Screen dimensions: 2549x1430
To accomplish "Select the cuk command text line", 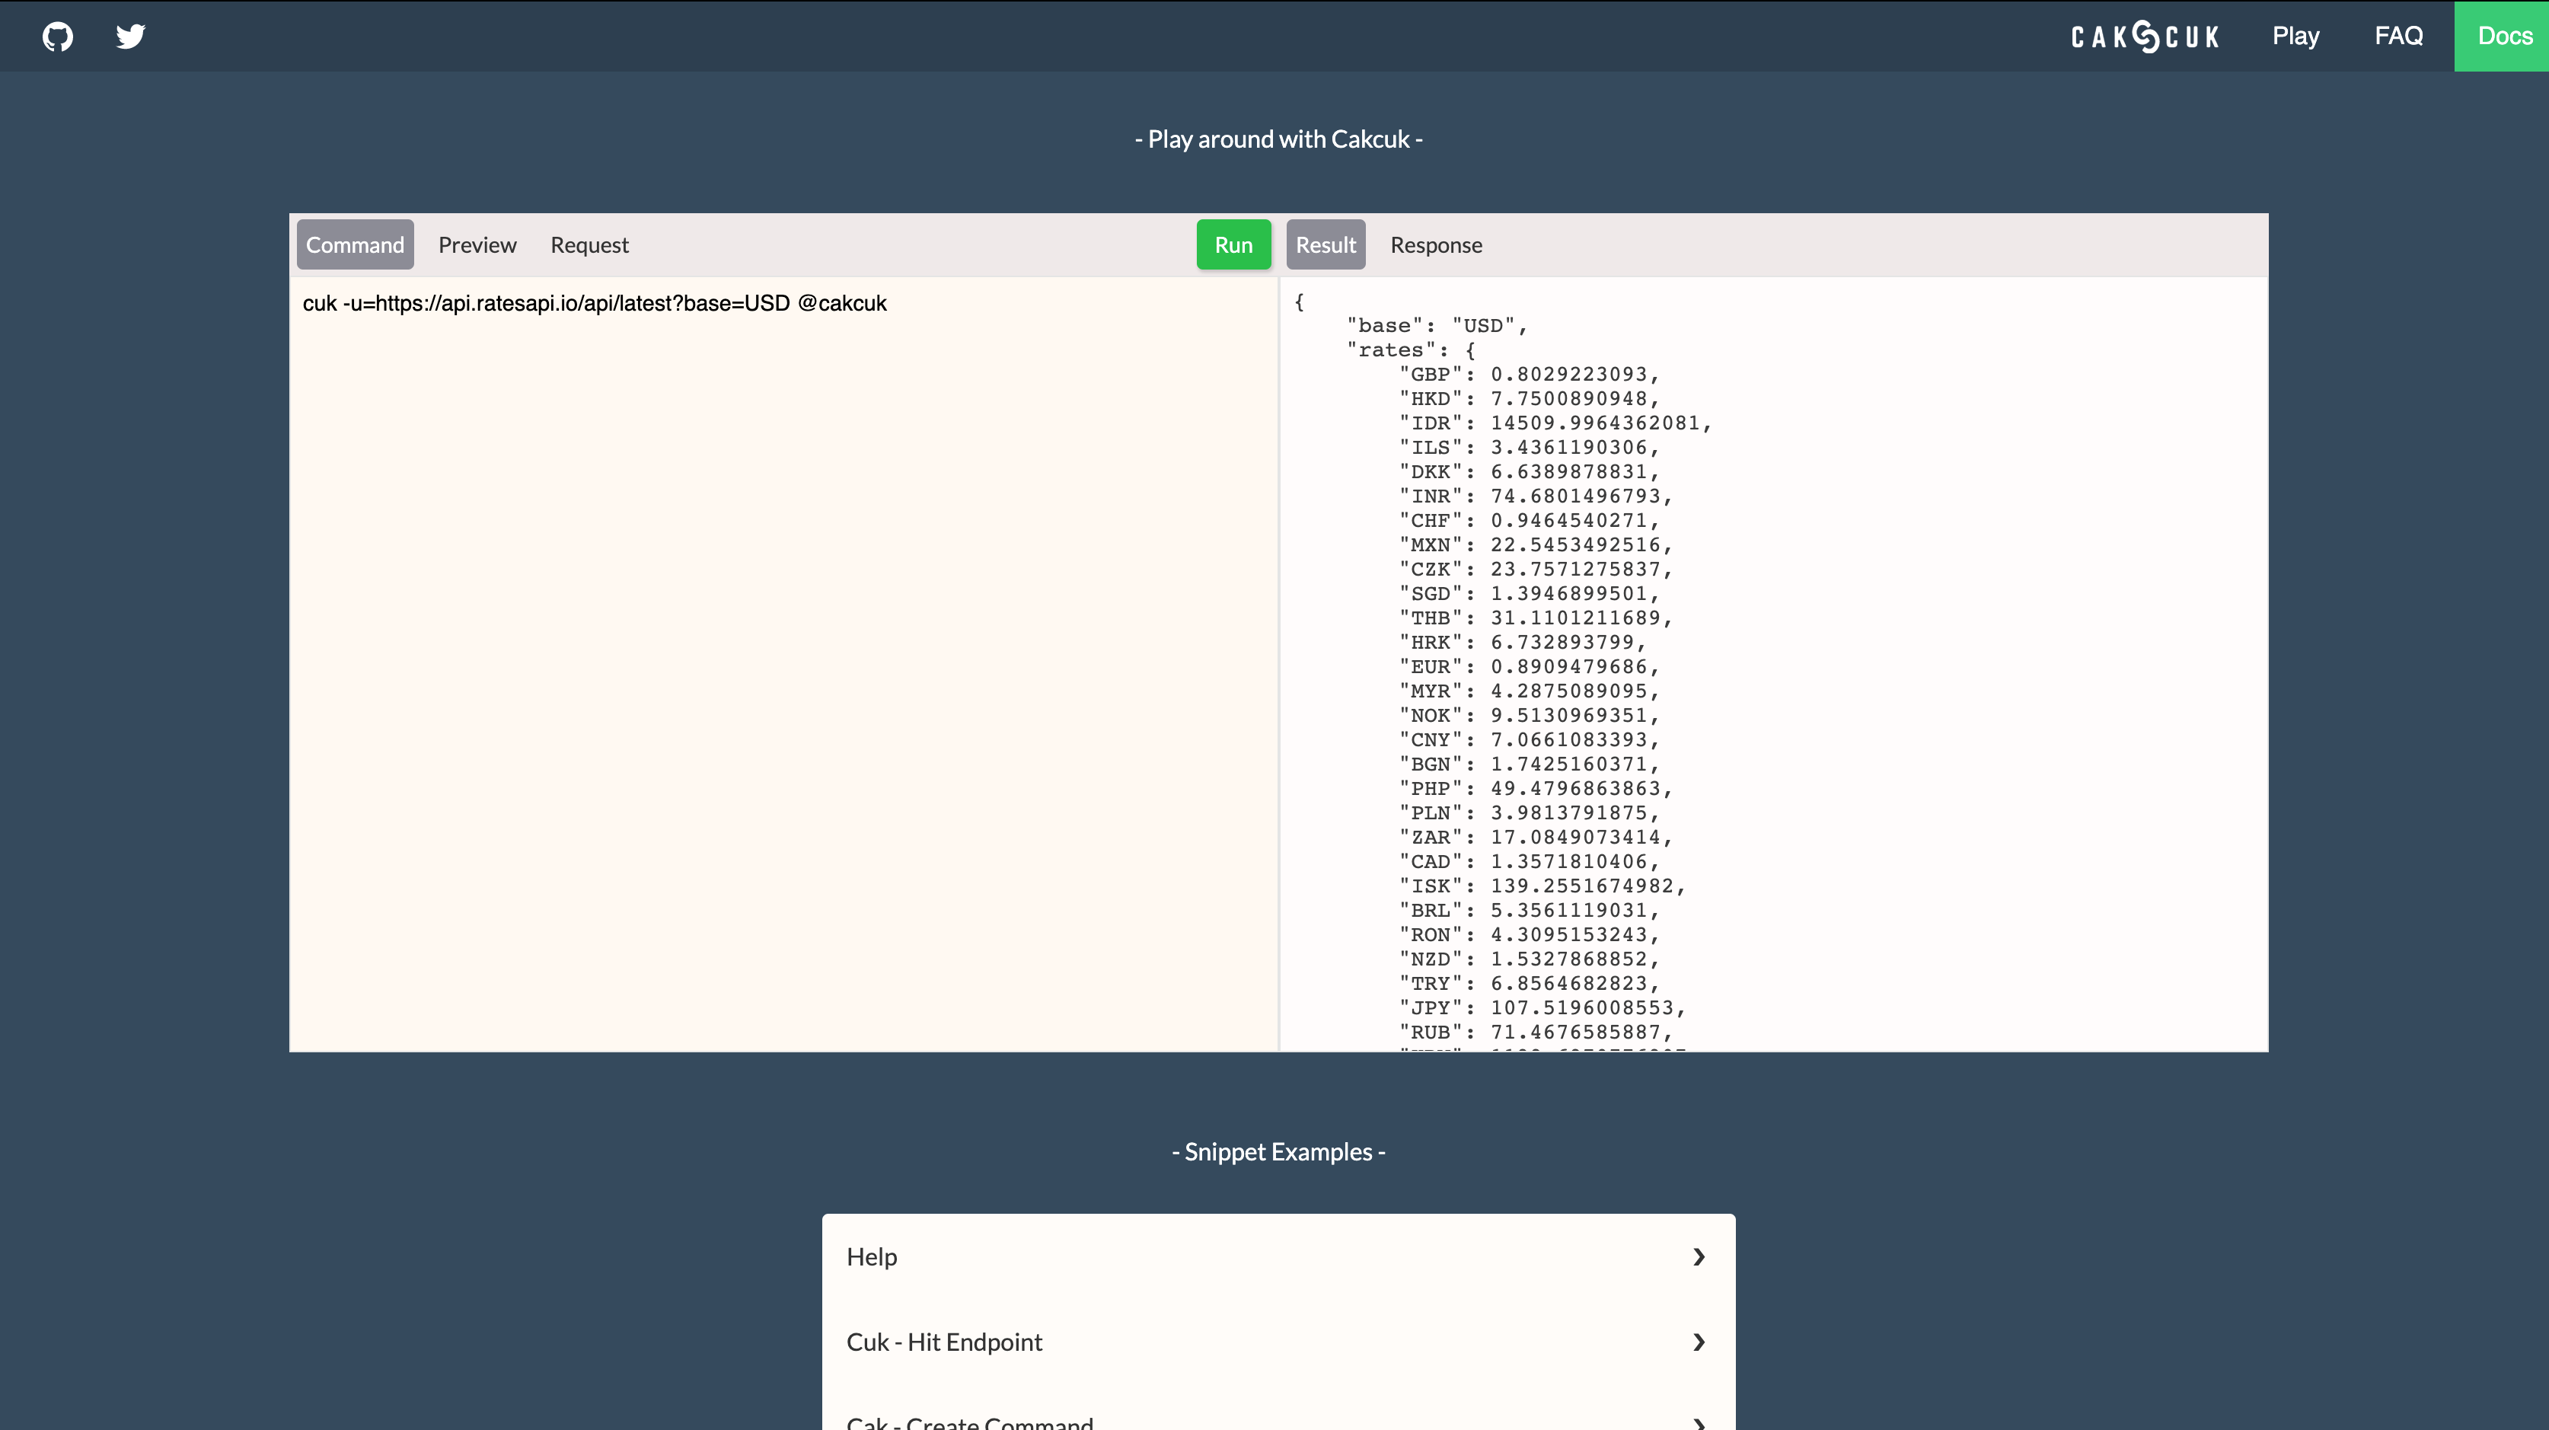I will (595, 304).
